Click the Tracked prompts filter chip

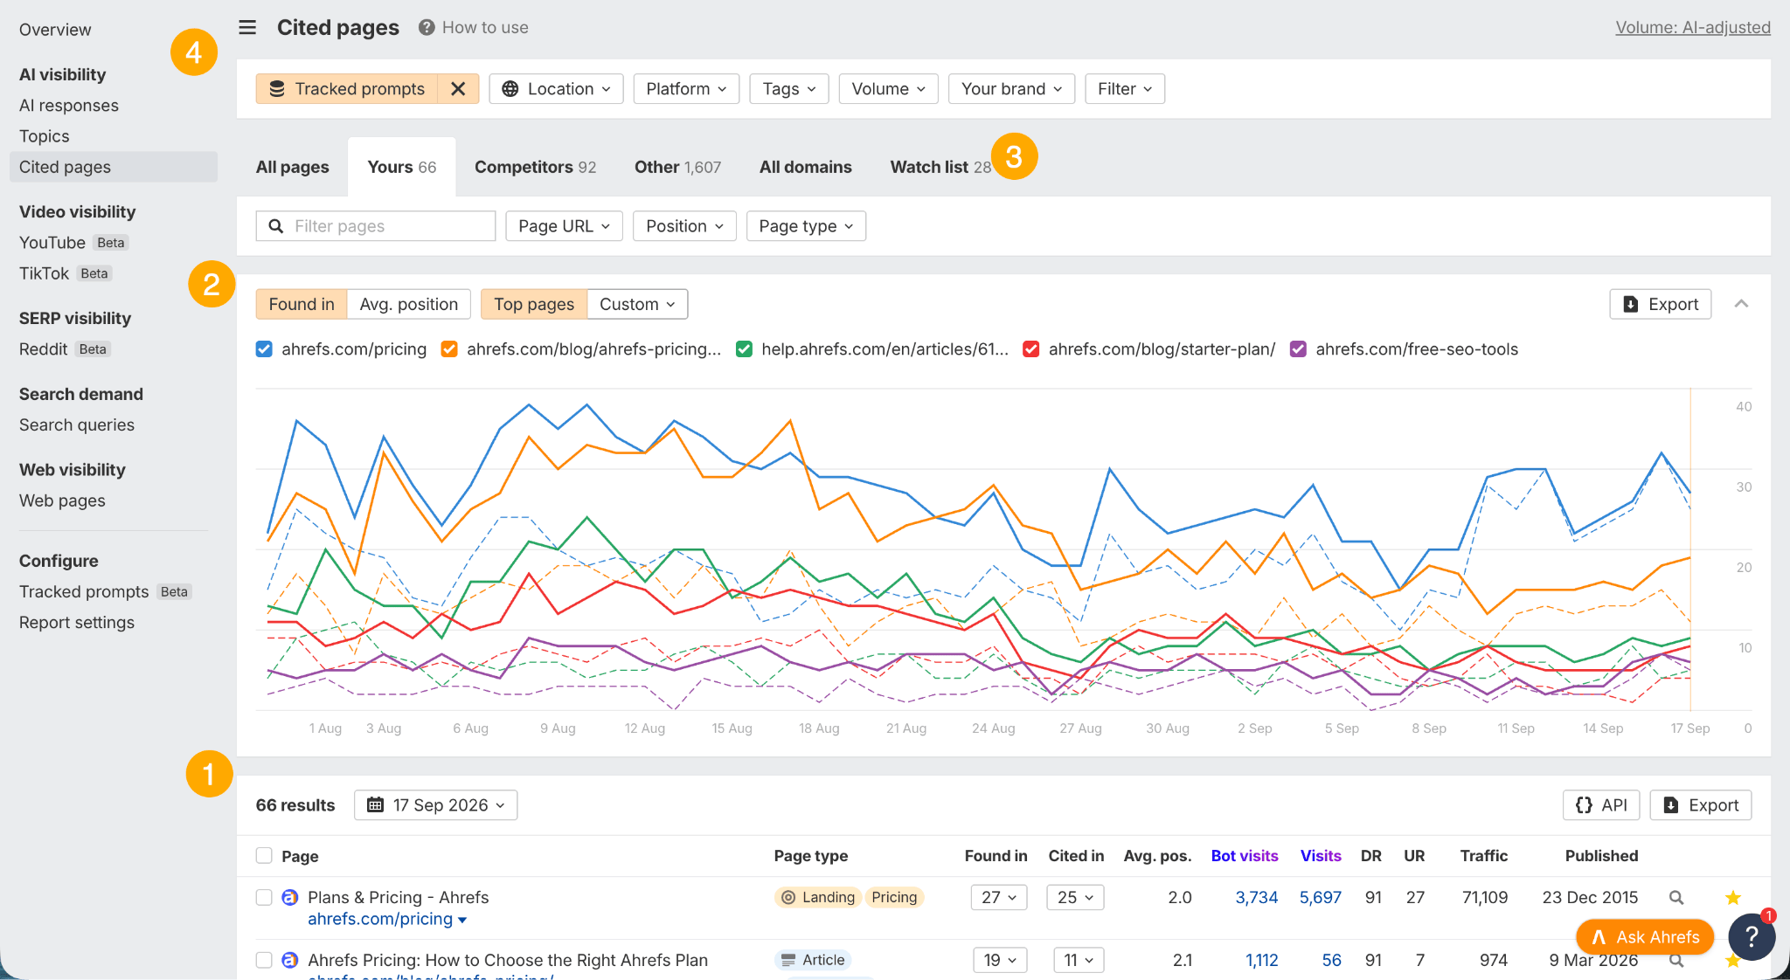point(347,88)
